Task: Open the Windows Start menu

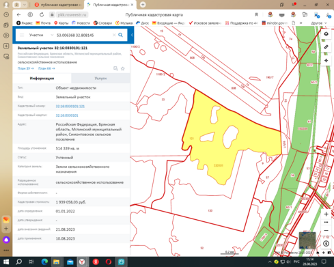Action: [x=6, y=262]
